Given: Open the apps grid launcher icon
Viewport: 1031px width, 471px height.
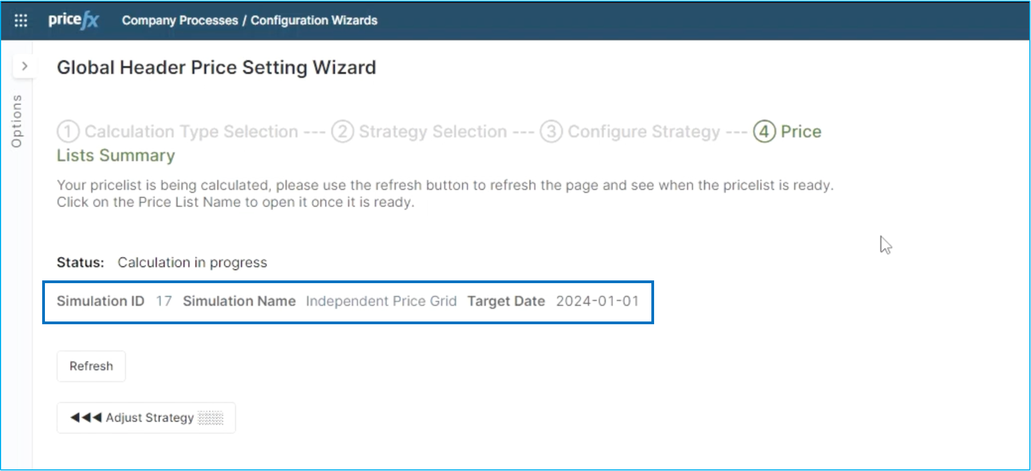Looking at the screenshot, I should [x=21, y=20].
